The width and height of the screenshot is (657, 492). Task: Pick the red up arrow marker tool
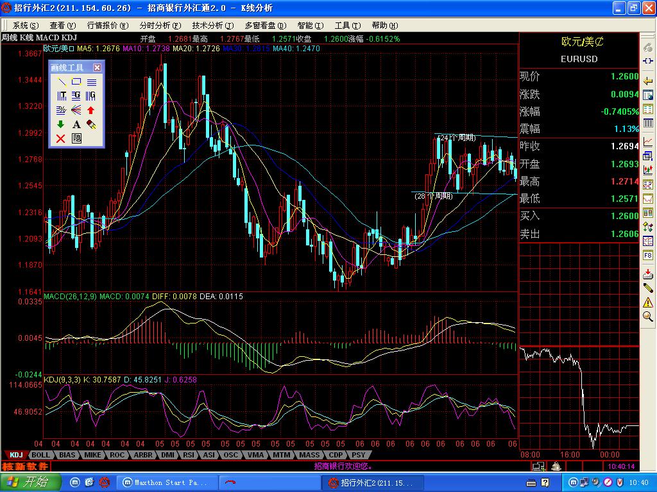pyautogui.click(x=91, y=110)
